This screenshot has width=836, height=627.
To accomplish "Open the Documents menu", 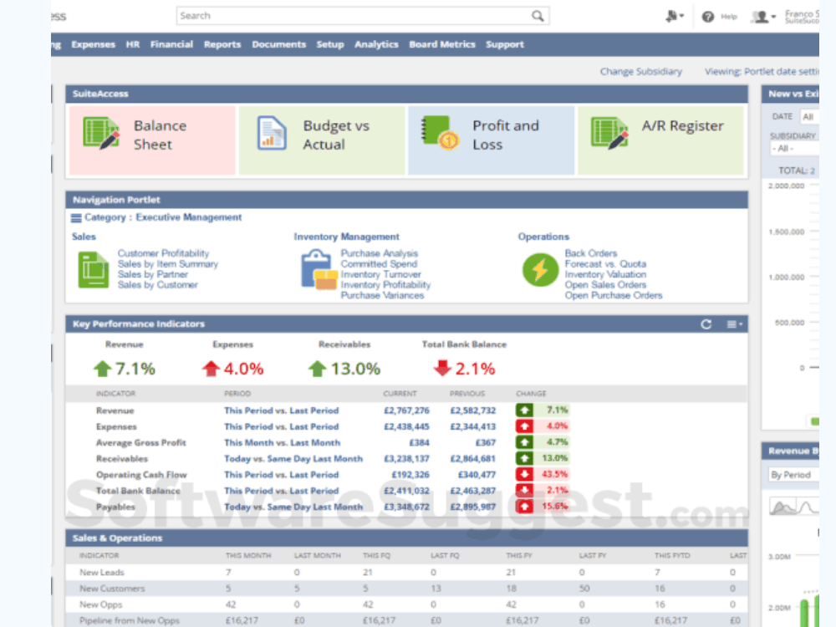I will pos(279,44).
